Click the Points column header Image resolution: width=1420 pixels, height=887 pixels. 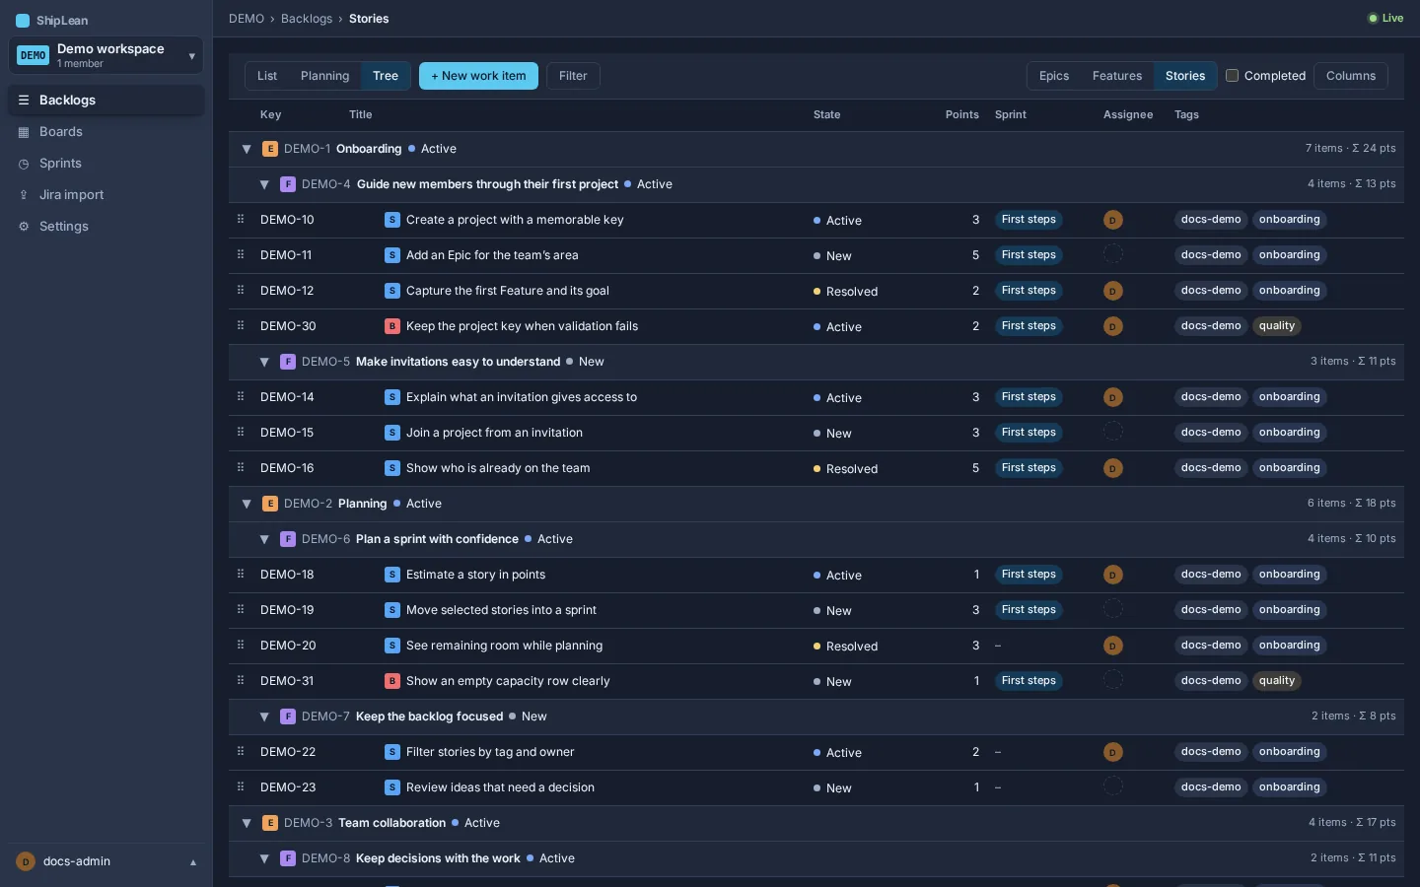coord(961,115)
